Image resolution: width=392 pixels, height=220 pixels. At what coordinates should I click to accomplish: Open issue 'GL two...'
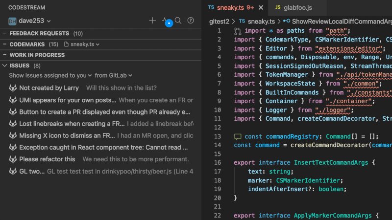(x=101, y=172)
